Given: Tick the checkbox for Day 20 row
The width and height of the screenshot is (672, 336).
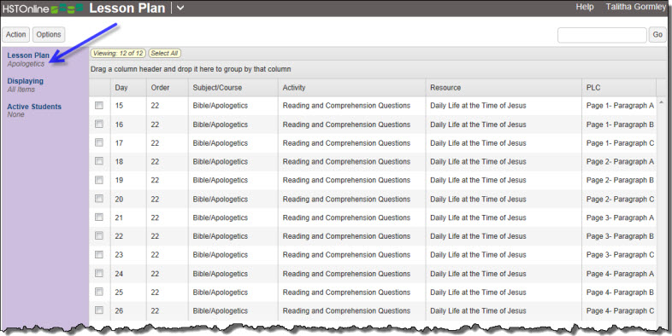Looking at the screenshot, I should (99, 199).
